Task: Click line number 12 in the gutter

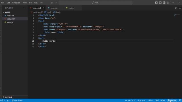Action: tap(33, 47)
